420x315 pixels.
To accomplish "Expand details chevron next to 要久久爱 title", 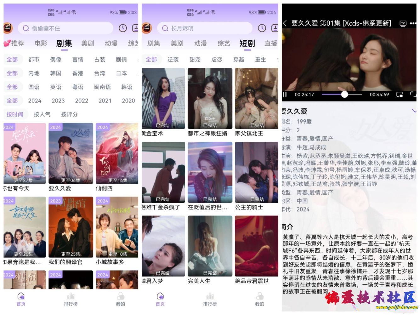I will click(x=414, y=111).
